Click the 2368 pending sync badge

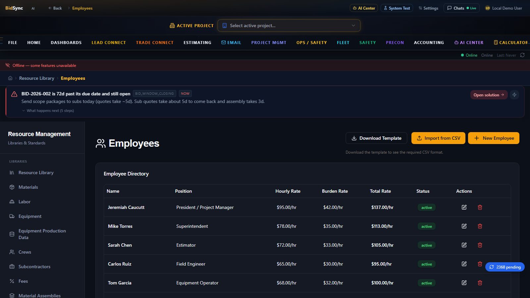point(505,267)
